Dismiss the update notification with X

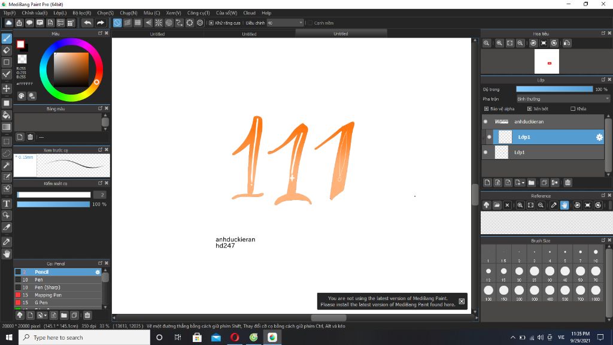click(462, 301)
